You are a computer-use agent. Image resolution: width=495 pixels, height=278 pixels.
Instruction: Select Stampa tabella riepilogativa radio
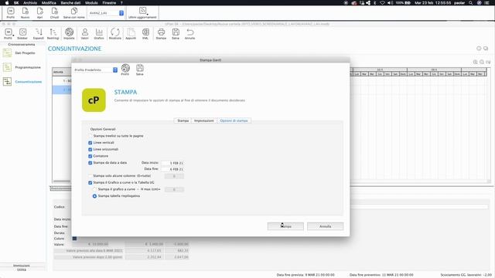click(94, 196)
